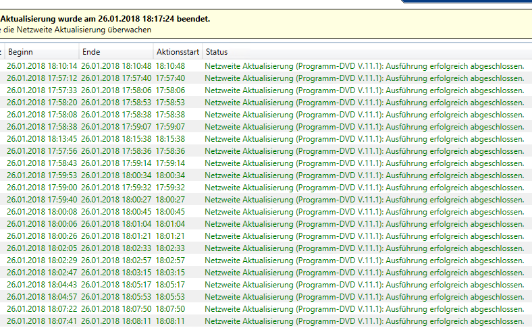This screenshot has width=532, height=330.
Task: Click Ende cell 26.01.2018 18:00:45
Action: coord(116,212)
